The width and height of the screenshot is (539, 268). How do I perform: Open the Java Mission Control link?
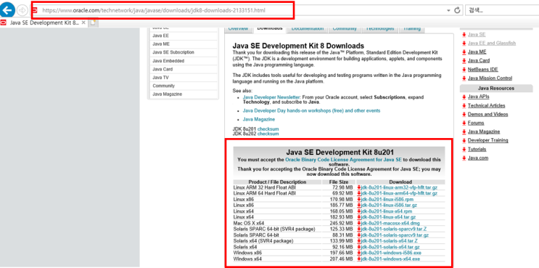(490, 78)
